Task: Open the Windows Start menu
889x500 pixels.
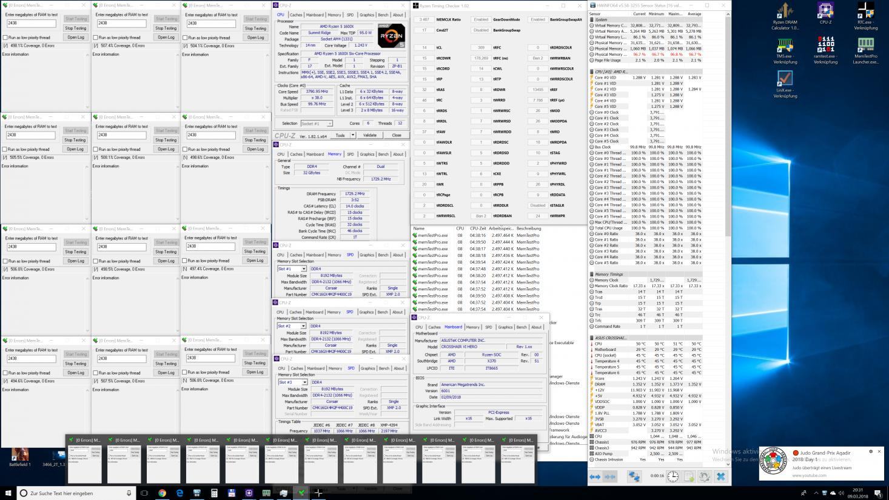Action: [7, 493]
